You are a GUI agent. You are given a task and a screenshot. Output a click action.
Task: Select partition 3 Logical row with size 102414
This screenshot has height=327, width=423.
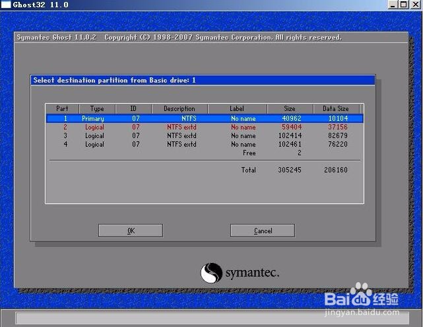point(205,135)
